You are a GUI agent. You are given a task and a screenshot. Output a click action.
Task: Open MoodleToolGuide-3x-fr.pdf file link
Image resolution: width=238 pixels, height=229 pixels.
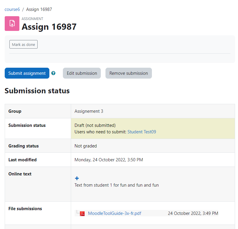pyautogui.click(x=115, y=213)
